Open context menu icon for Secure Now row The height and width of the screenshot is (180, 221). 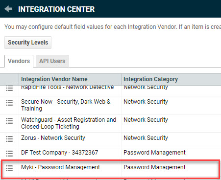pyautogui.click(x=9, y=103)
